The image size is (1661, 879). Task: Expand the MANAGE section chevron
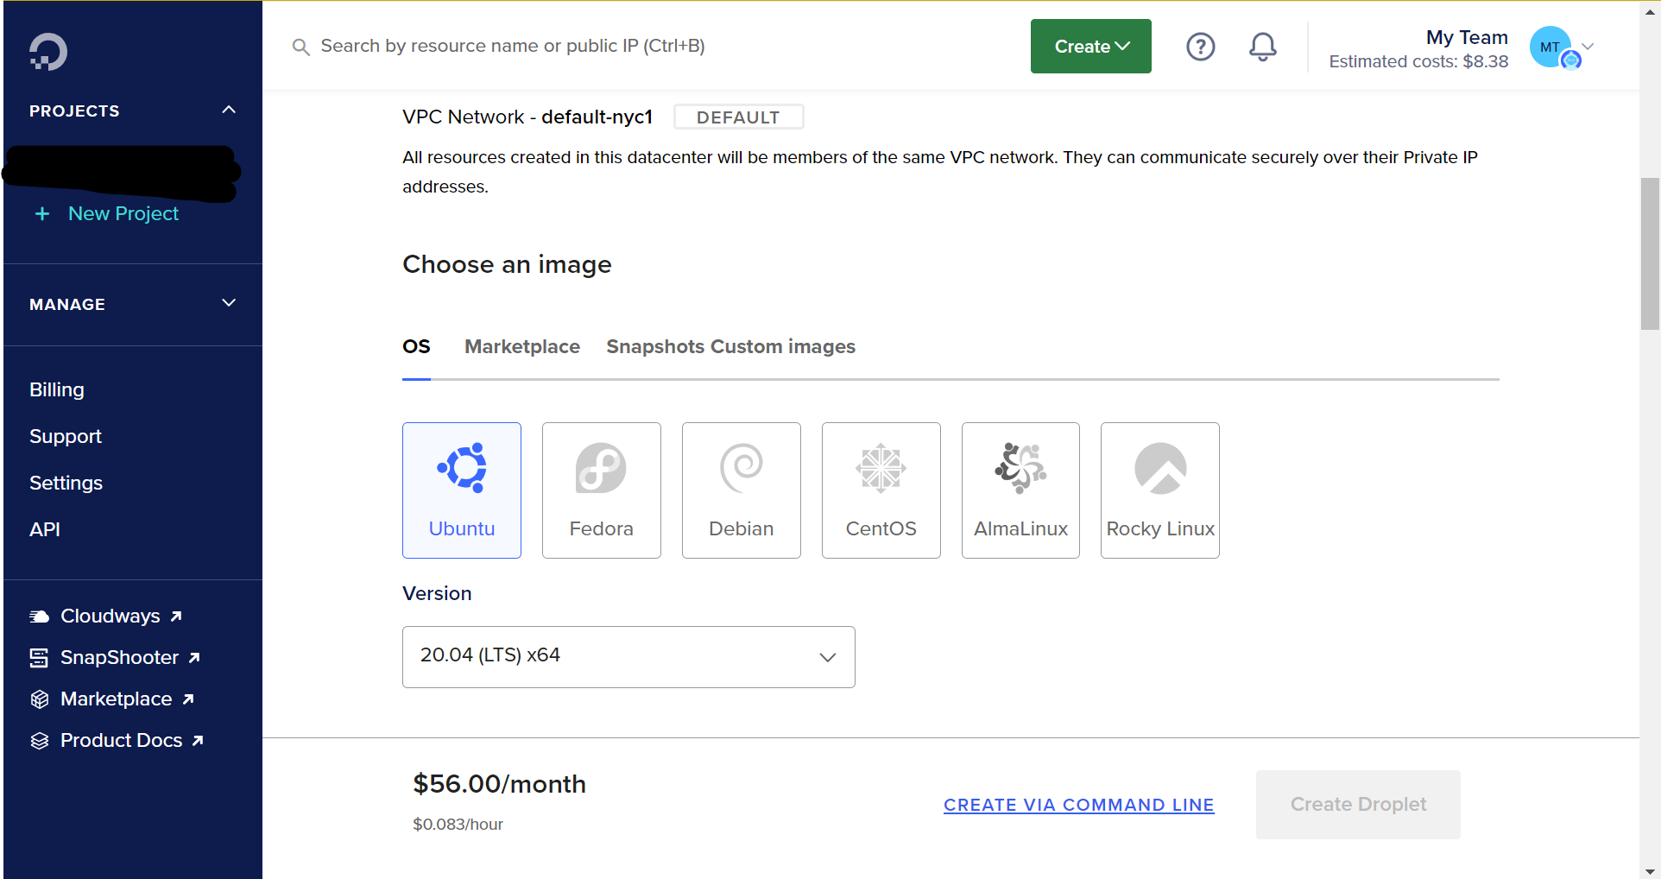tap(229, 303)
